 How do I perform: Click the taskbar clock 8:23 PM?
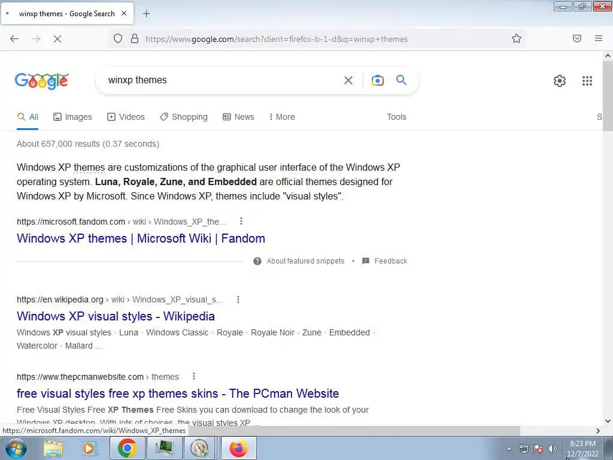tap(582, 444)
